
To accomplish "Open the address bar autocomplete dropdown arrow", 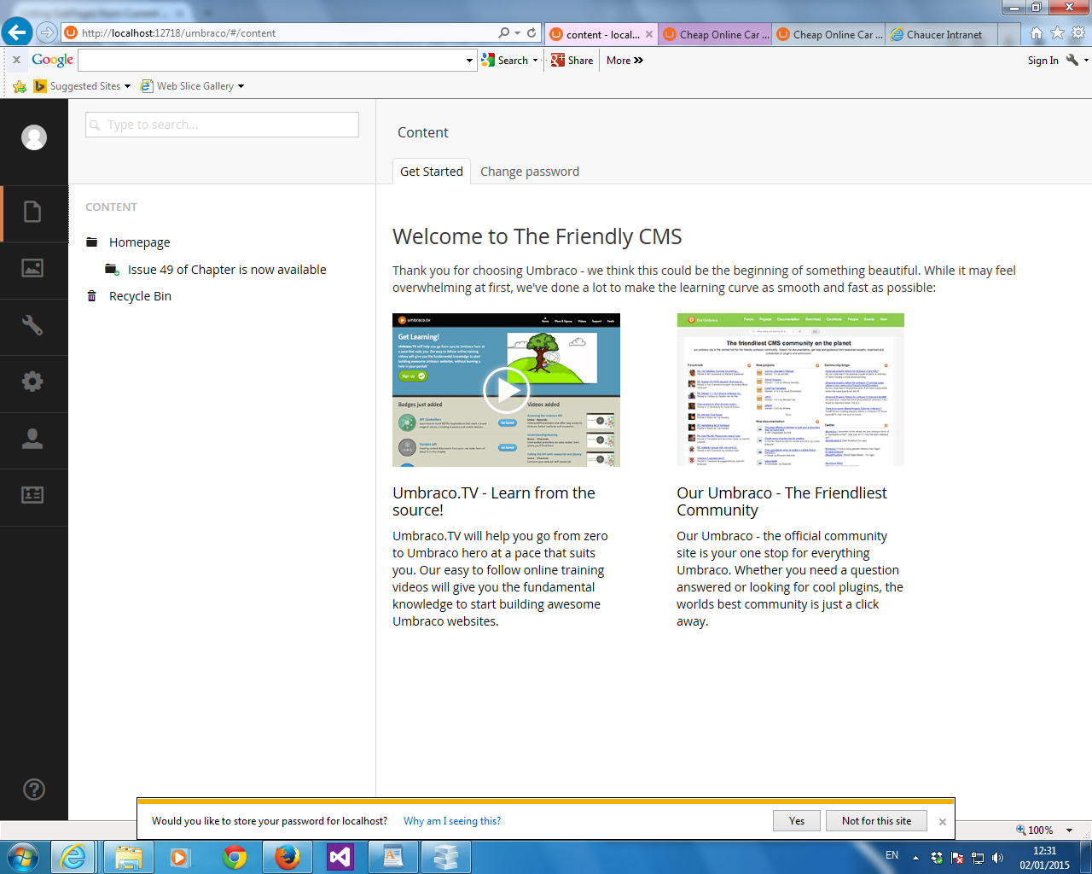I will 517,33.
